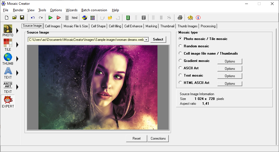Click the globe toolbar icon
The image size is (279, 152).
(x=85, y=17)
